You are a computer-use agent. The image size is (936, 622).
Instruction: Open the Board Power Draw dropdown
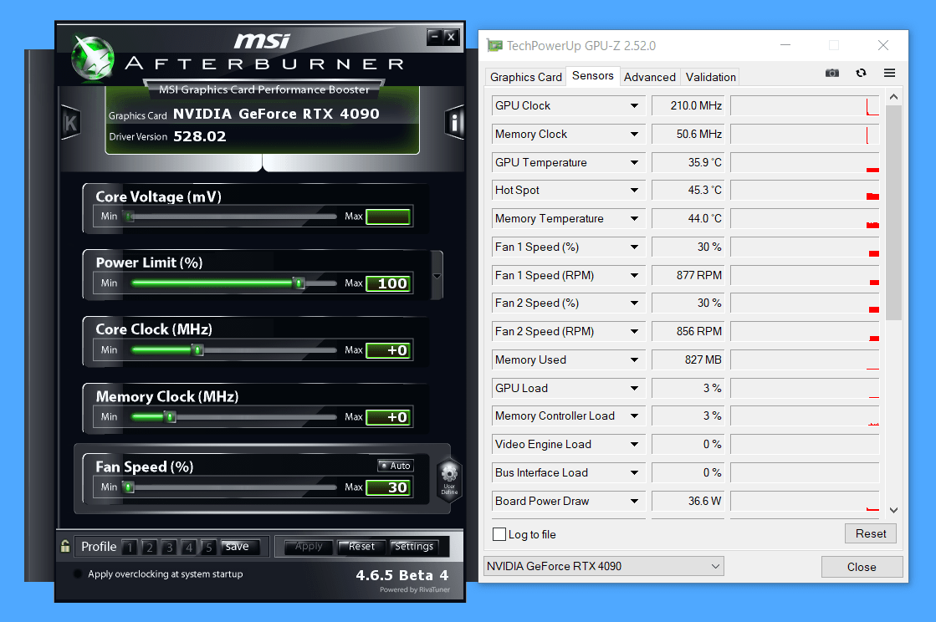(x=634, y=501)
